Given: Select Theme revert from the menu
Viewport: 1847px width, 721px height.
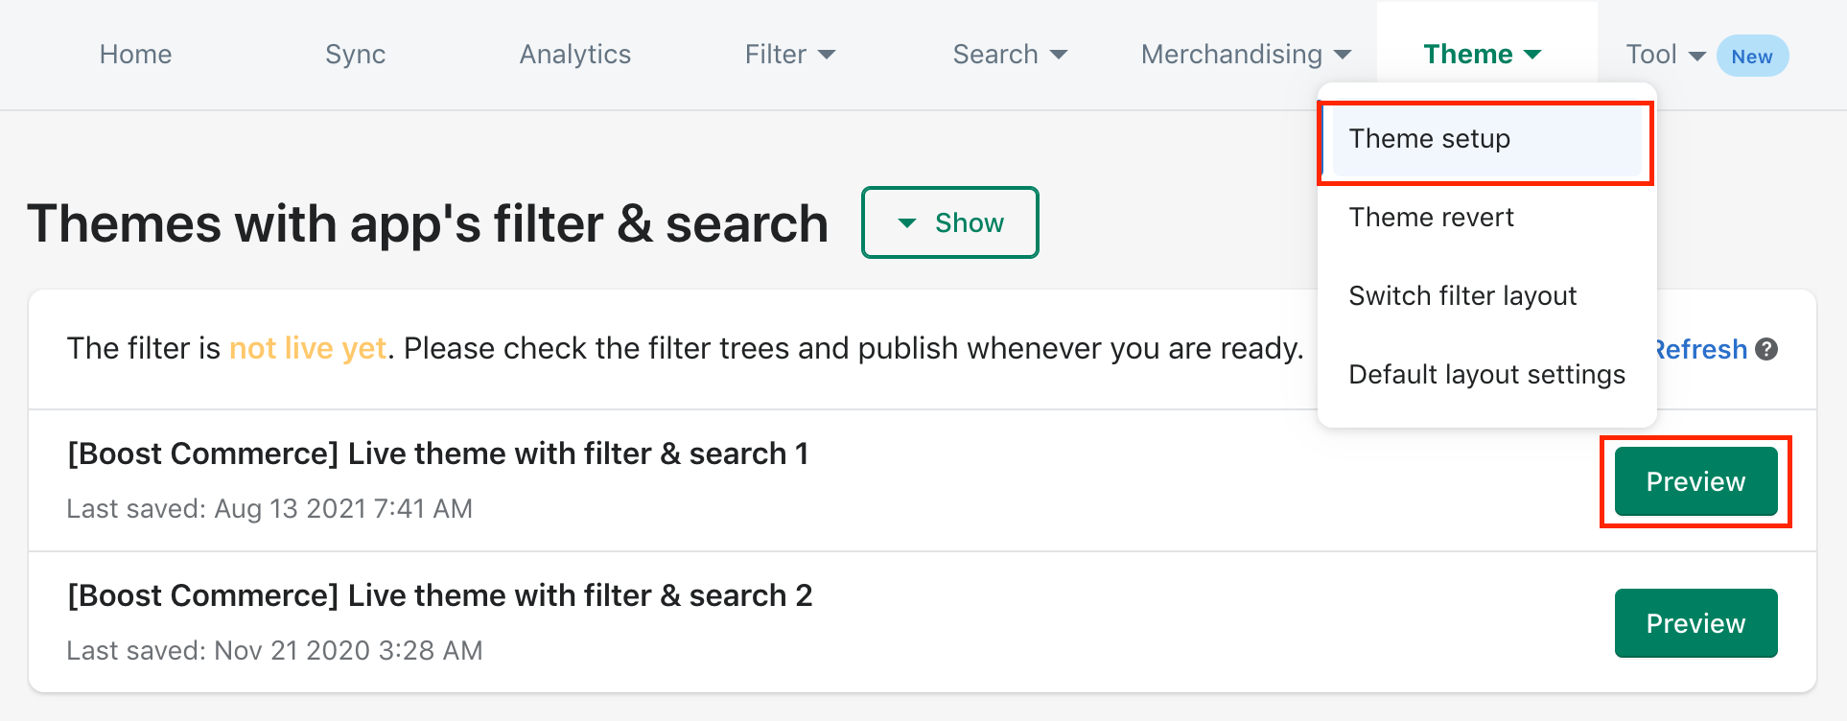Looking at the screenshot, I should 1431,218.
